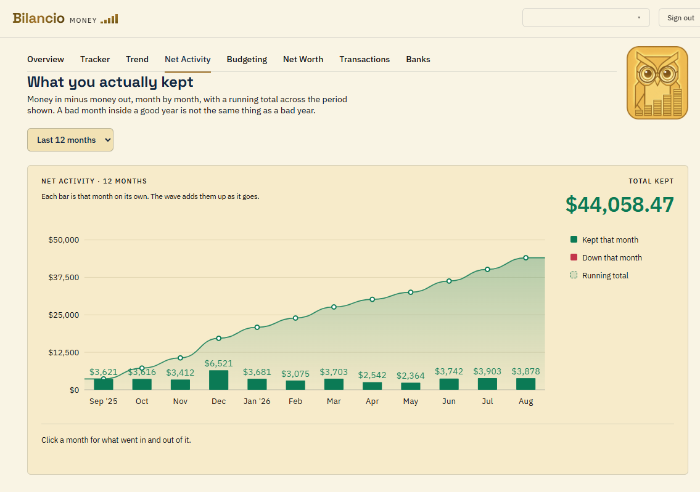Click the bar-chart icon beside MONEY
This screenshot has width=700, height=492.
pos(109,19)
